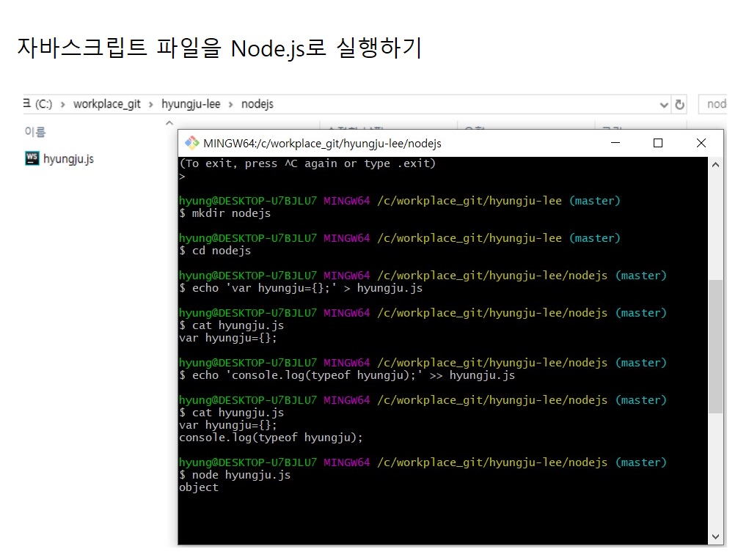Click the terminal vertical scrollbar thumb
738x557 pixels.
[x=716, y=344]
